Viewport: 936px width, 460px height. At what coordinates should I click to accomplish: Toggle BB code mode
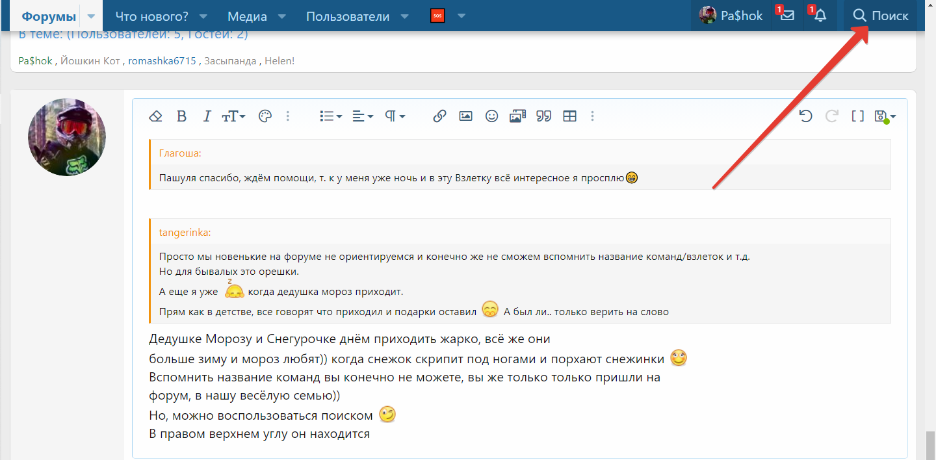point(858,116)
